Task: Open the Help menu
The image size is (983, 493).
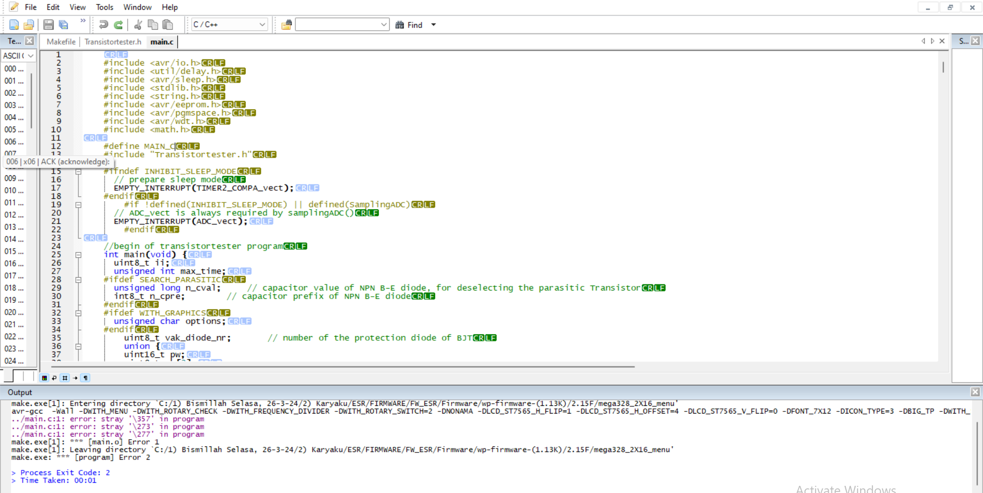Action: point(169,7)
